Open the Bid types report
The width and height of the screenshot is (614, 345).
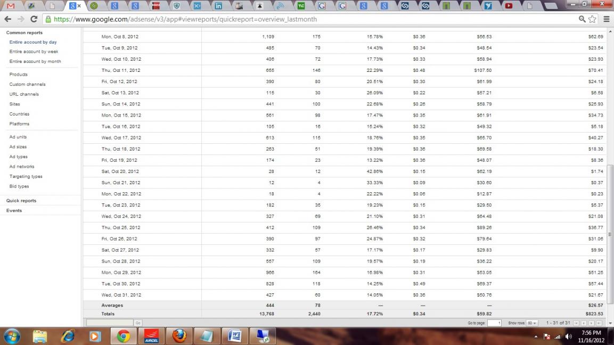coord(19,186)
